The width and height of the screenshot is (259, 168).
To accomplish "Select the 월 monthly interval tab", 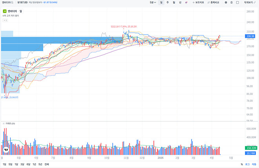I will click(174, 2).
